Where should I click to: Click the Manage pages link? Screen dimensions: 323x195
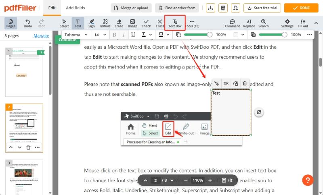click(x=41, y=36)
